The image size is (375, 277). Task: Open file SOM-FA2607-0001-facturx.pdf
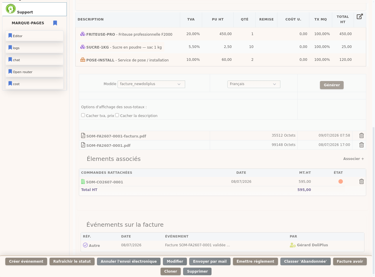pyautogui.click(x=116, y=136)
